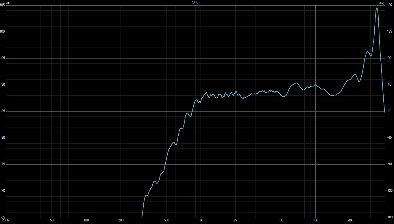Select the 65 dB axis value
This screenshot has width=394, height=224.
coord(3,217)
